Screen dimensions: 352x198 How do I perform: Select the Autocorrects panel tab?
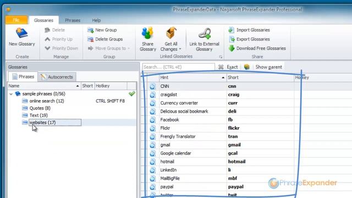click(57, 77)
